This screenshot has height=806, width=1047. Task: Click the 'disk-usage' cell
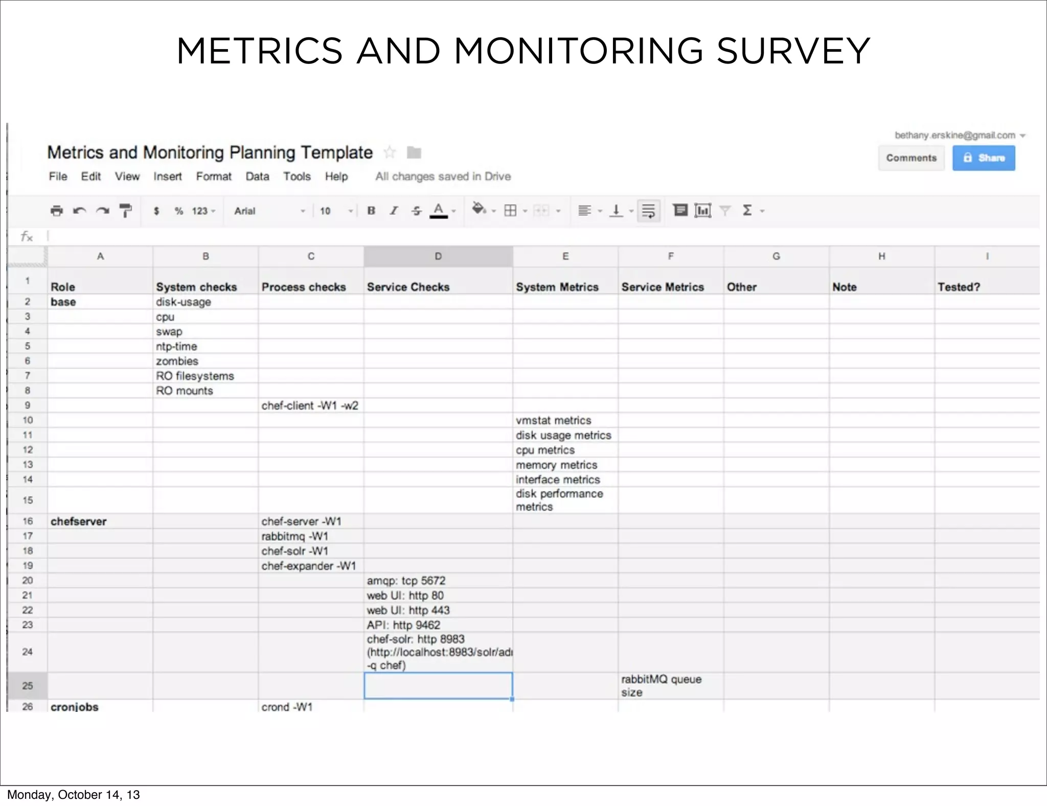(x=206, y=302)
